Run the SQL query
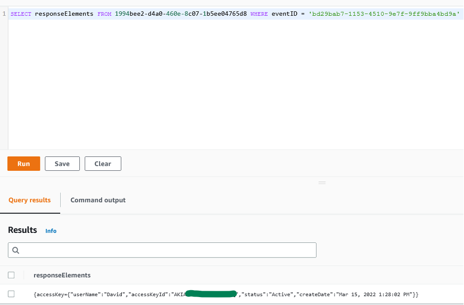Viewport: 464px width, 305px height. [23, 163]
